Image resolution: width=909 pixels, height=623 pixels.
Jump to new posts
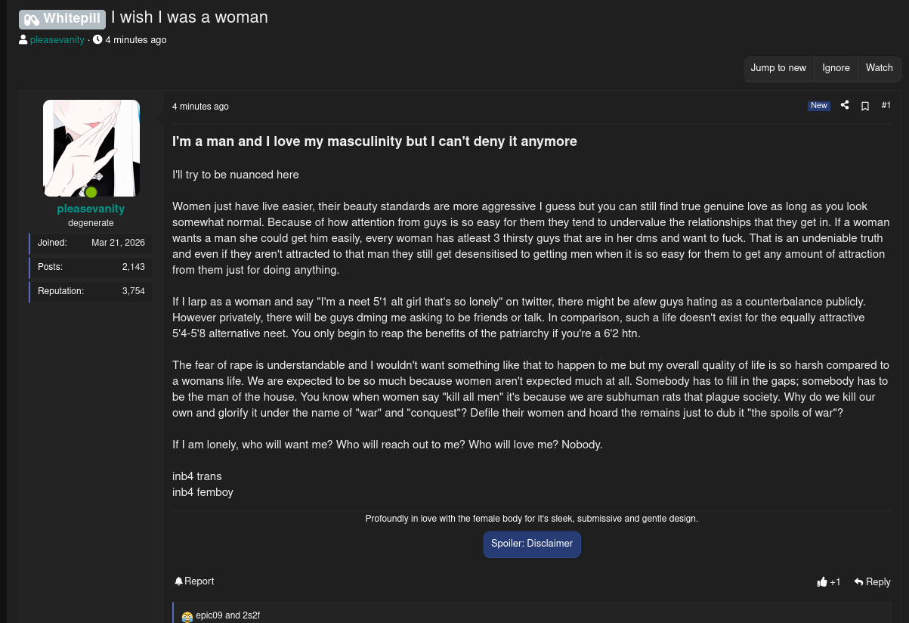[778, 68]
